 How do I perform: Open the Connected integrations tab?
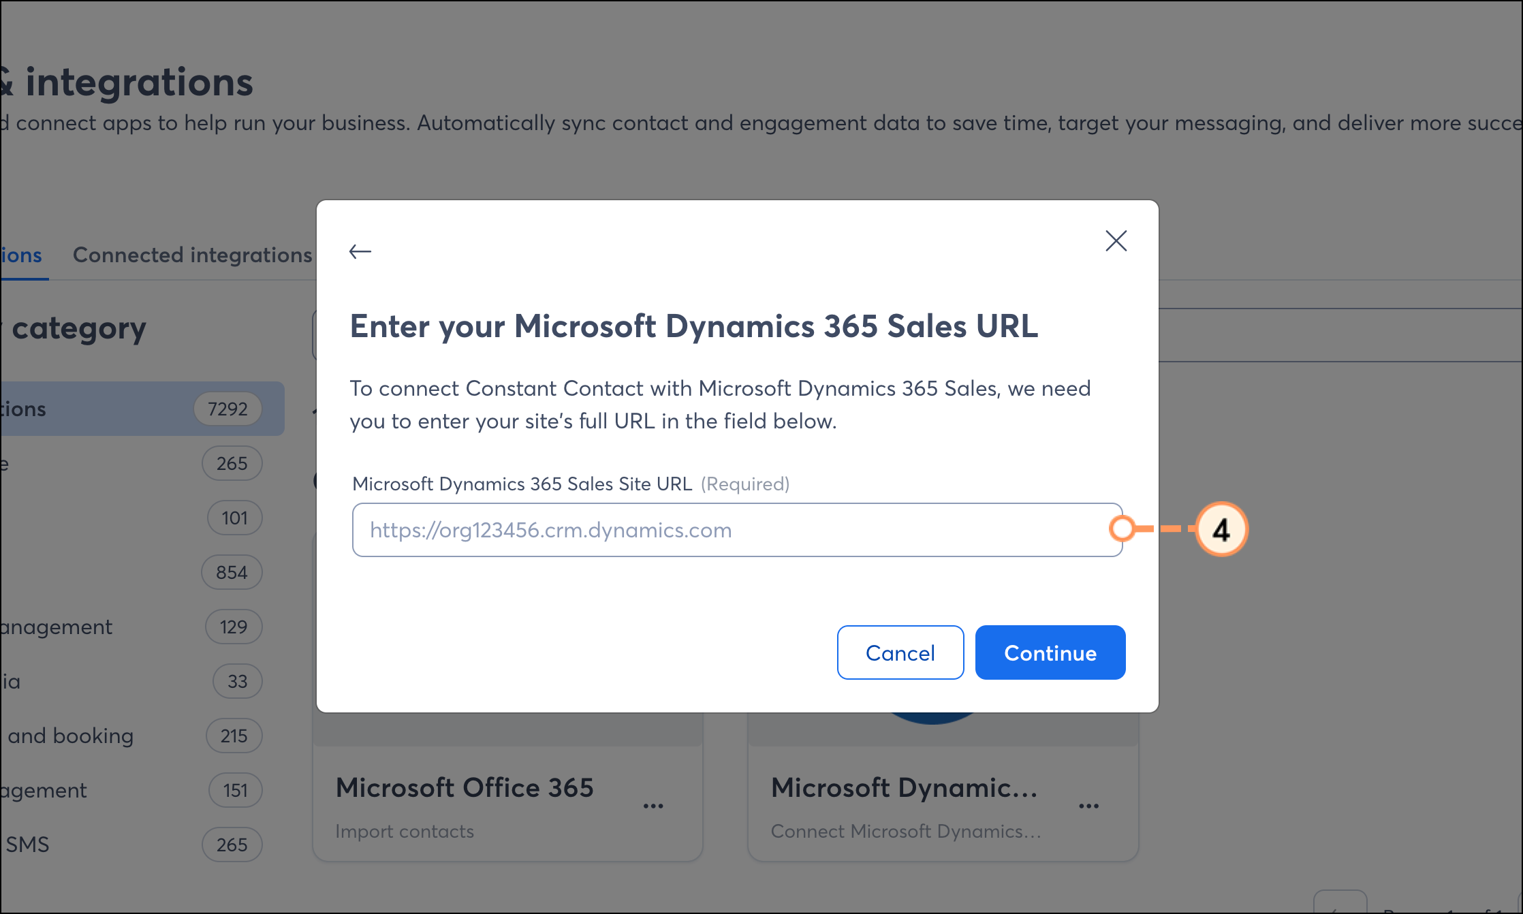pyautogui.click(x=192, y=255)
